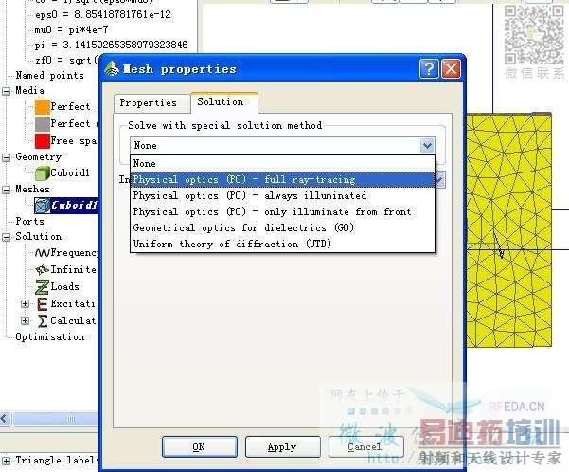
Task: Select Ports in the tree
Action: [29, 221]
